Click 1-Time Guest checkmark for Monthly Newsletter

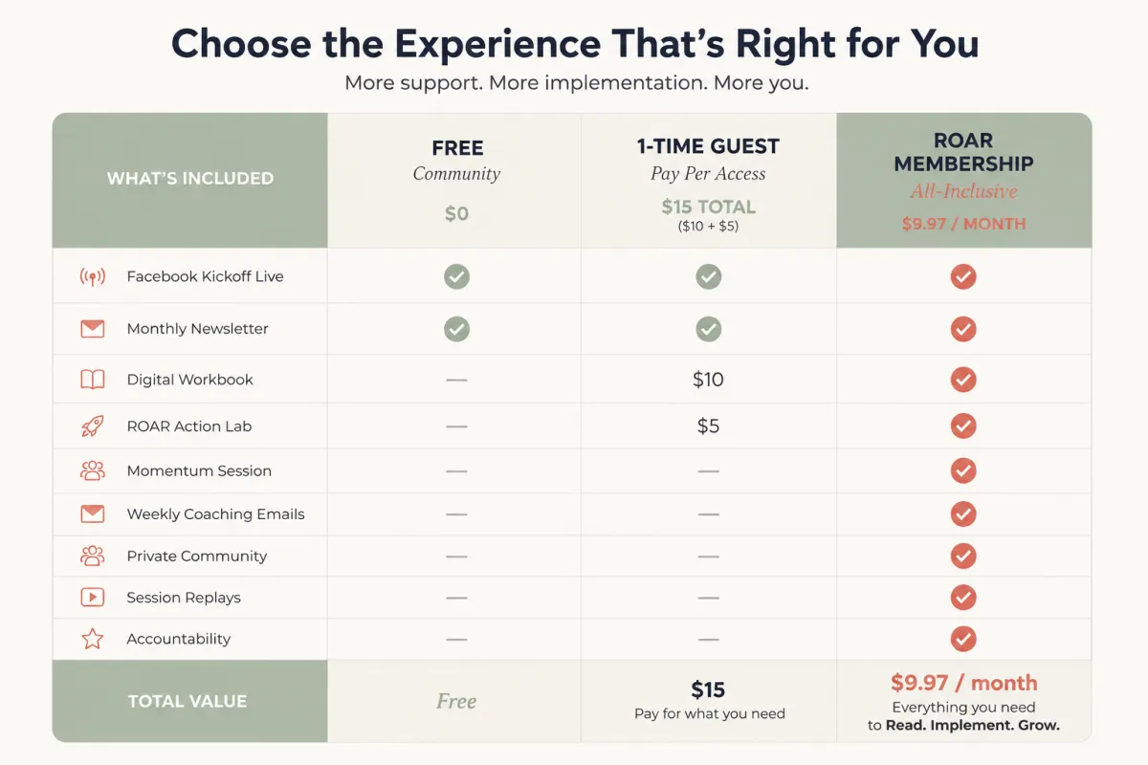point(709,329)
